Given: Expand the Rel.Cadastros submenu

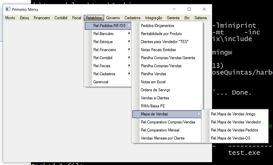Looking at the screenshot, I should coord(104,74).
